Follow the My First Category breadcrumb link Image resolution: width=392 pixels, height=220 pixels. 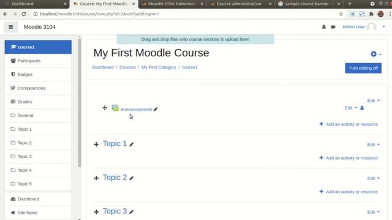pos(159,67)
